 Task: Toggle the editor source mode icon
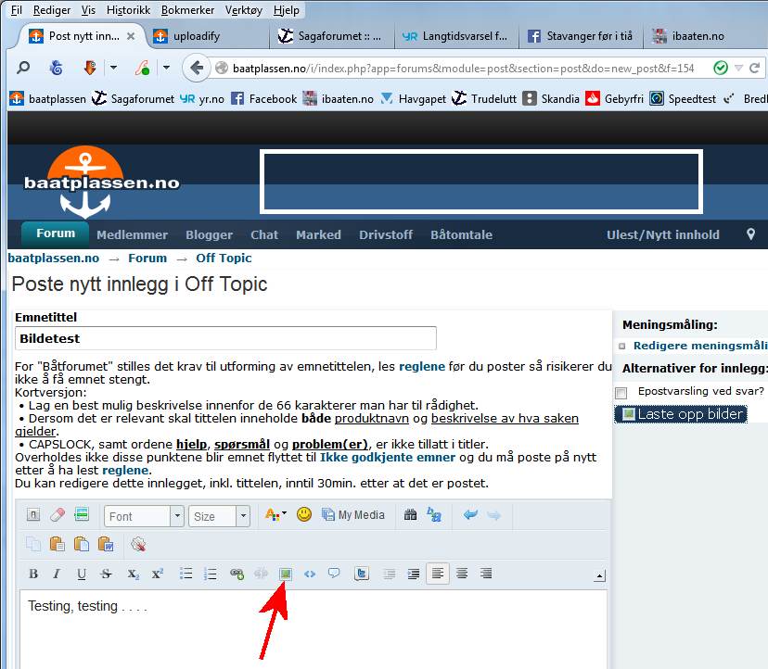(x=33, y=515)
